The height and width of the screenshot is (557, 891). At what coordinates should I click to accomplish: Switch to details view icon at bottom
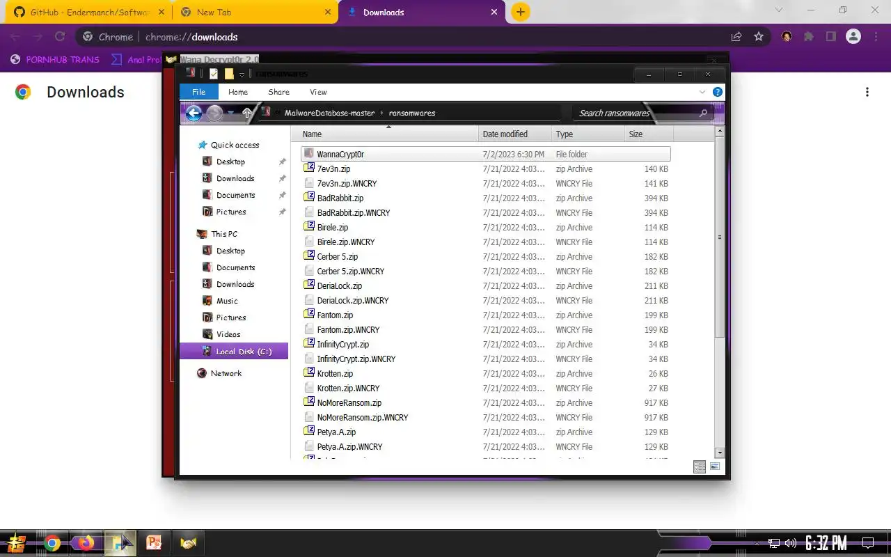tap(700, 467)
